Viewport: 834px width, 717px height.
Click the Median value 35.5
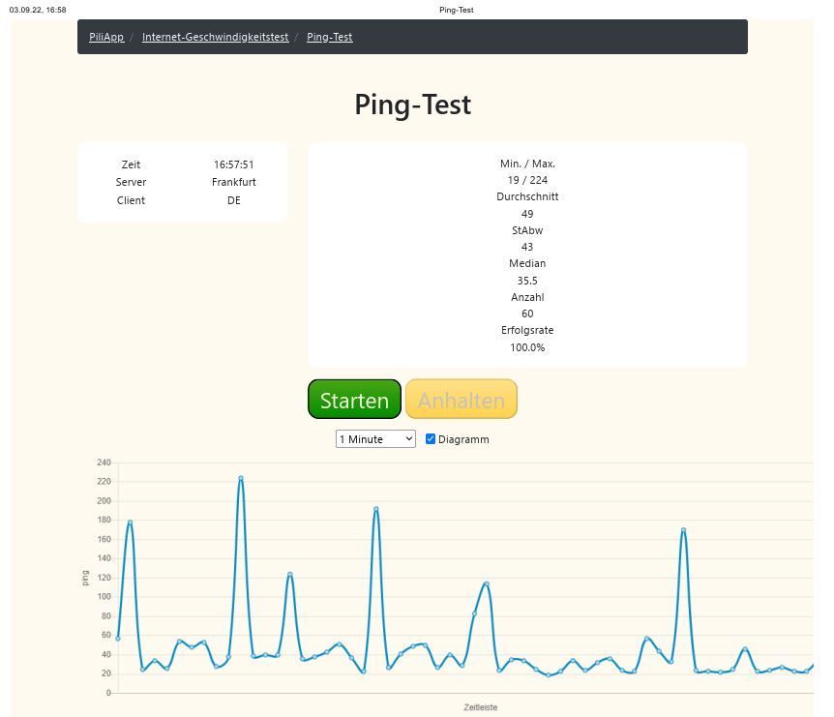tap(527, 281)
